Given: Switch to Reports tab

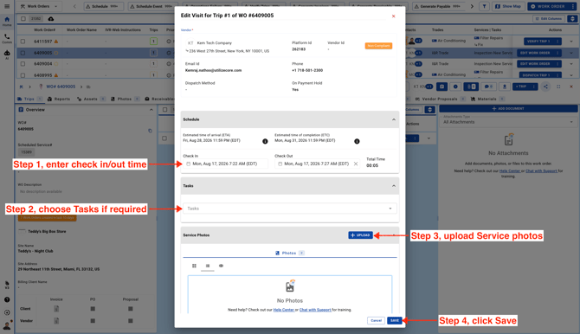Looking at the screenshot, I should coord(59,100).
